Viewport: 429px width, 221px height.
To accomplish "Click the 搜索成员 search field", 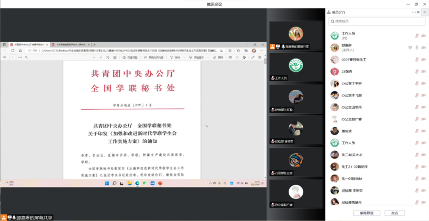I will click(377, 21).
